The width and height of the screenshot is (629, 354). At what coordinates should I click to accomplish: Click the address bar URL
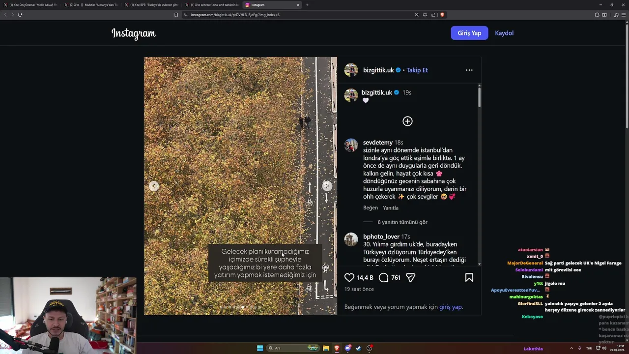pyautogui.click(x=235, y=15)
